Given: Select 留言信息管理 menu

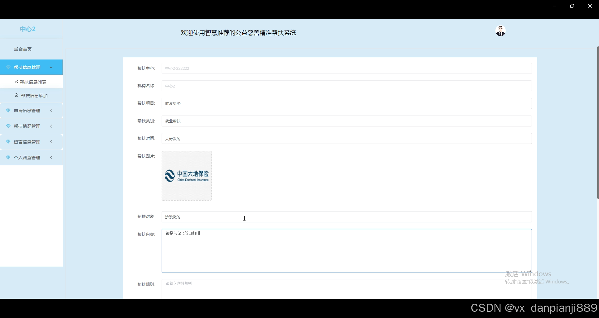Looking at the screenshot, I should (31, 142).
